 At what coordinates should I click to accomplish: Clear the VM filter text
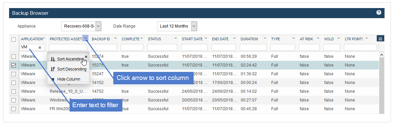pos(40,47)
